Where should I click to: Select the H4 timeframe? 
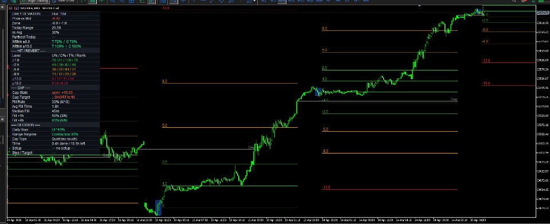pyautogui.click(x=338, y=1)
